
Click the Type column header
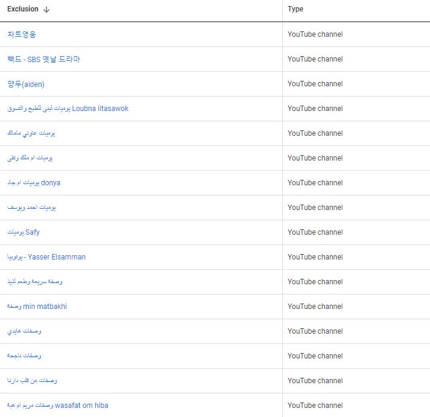click(x=296, y=9)
